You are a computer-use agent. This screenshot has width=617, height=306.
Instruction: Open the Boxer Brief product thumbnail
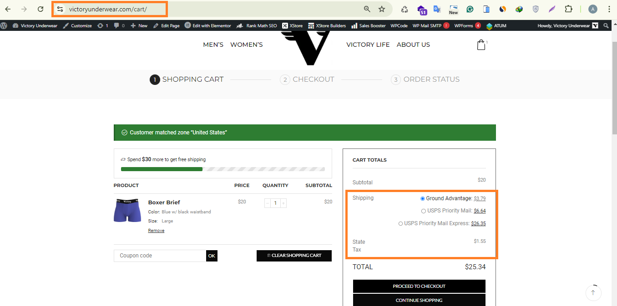tap(127, 210)
